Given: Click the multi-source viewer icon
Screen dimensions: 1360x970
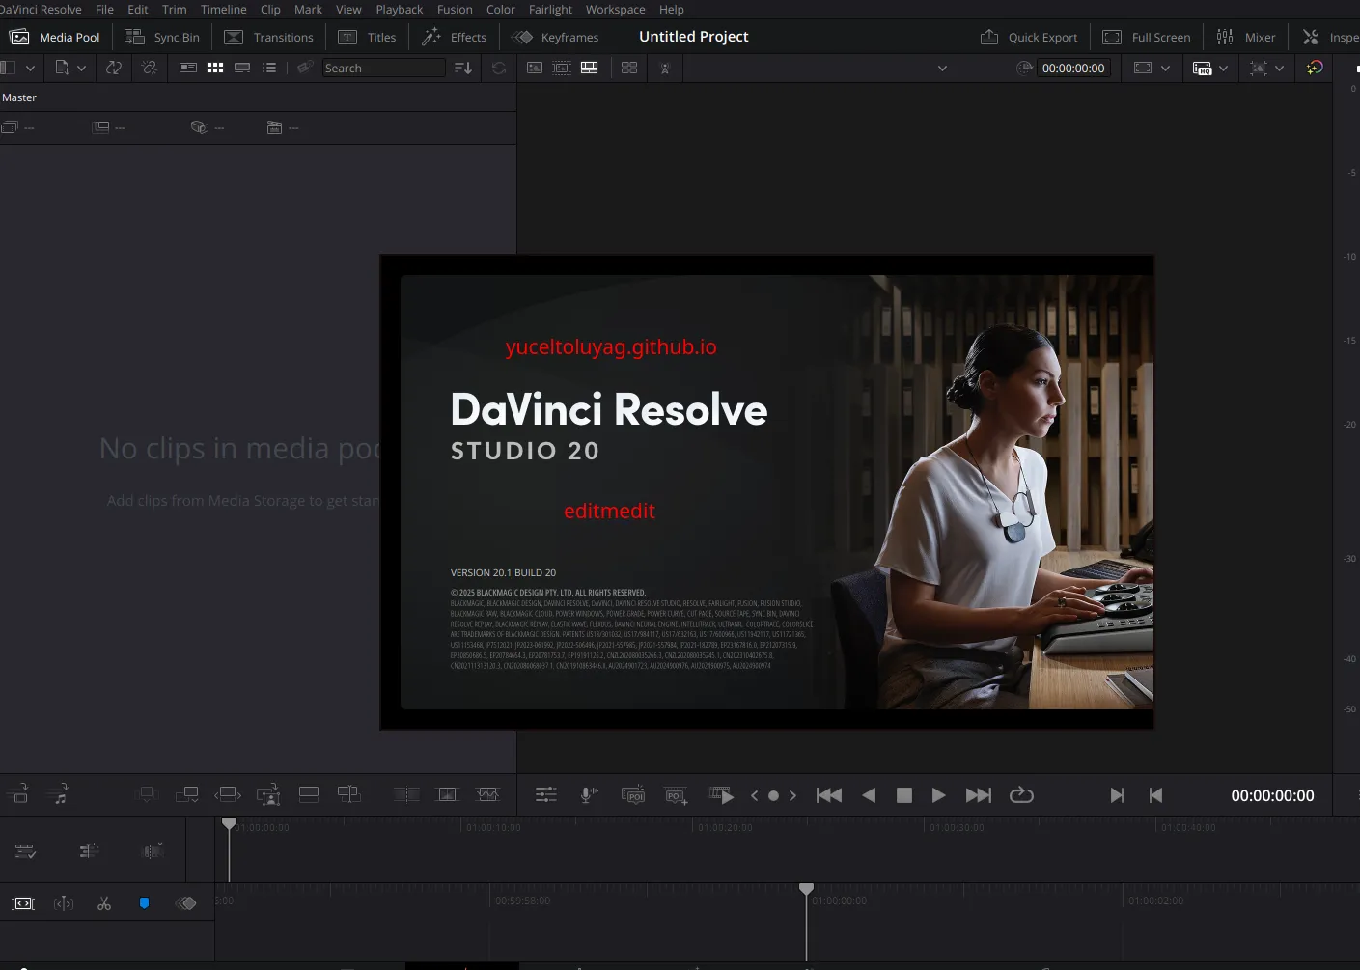Looking at the screenshot, I should 629,68.
